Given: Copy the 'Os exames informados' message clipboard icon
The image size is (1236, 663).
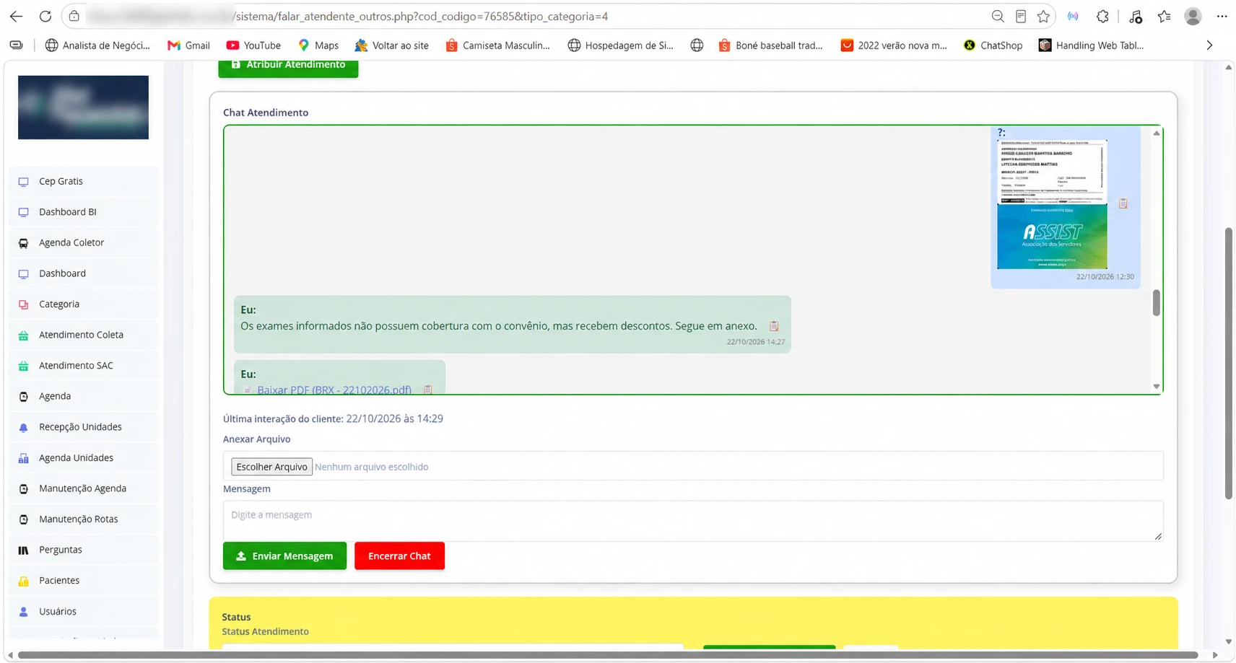Looking at the screenshot, I should [774, 326].
